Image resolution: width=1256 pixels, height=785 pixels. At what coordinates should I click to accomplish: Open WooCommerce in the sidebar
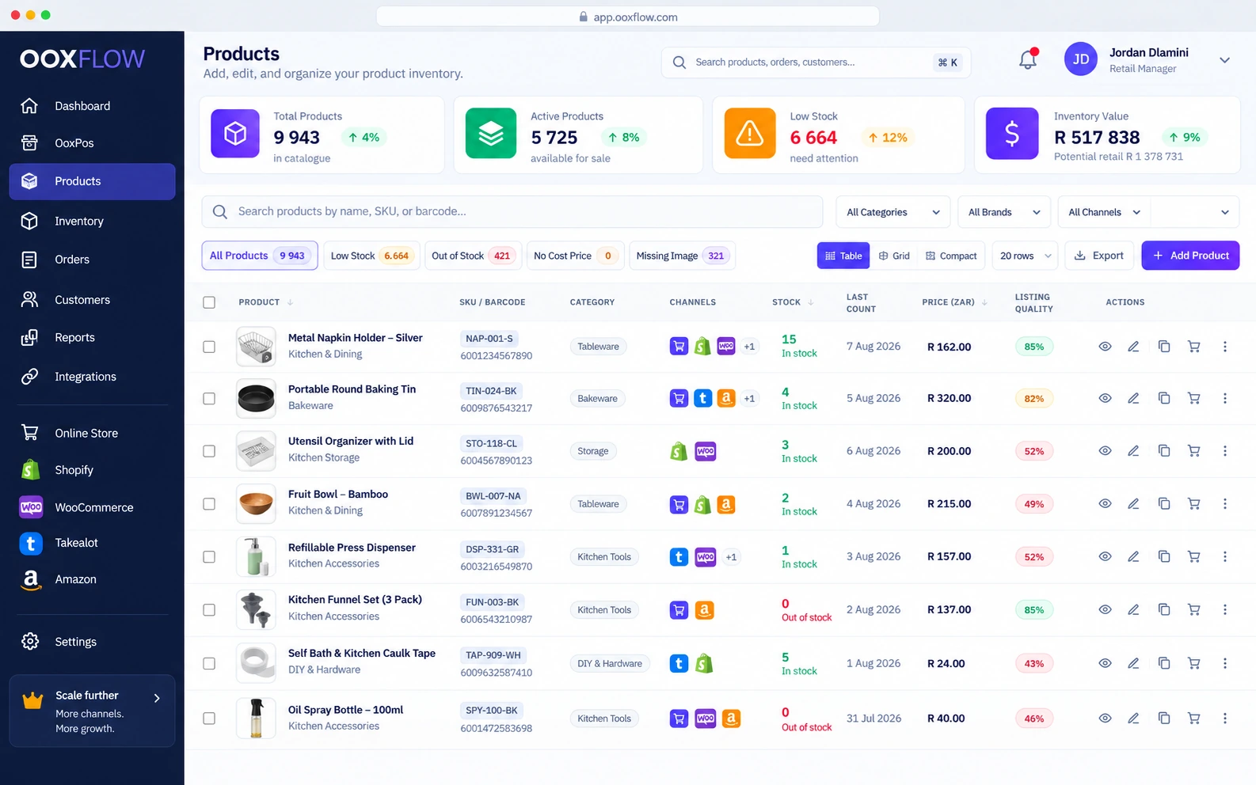[x=92, y=507]
